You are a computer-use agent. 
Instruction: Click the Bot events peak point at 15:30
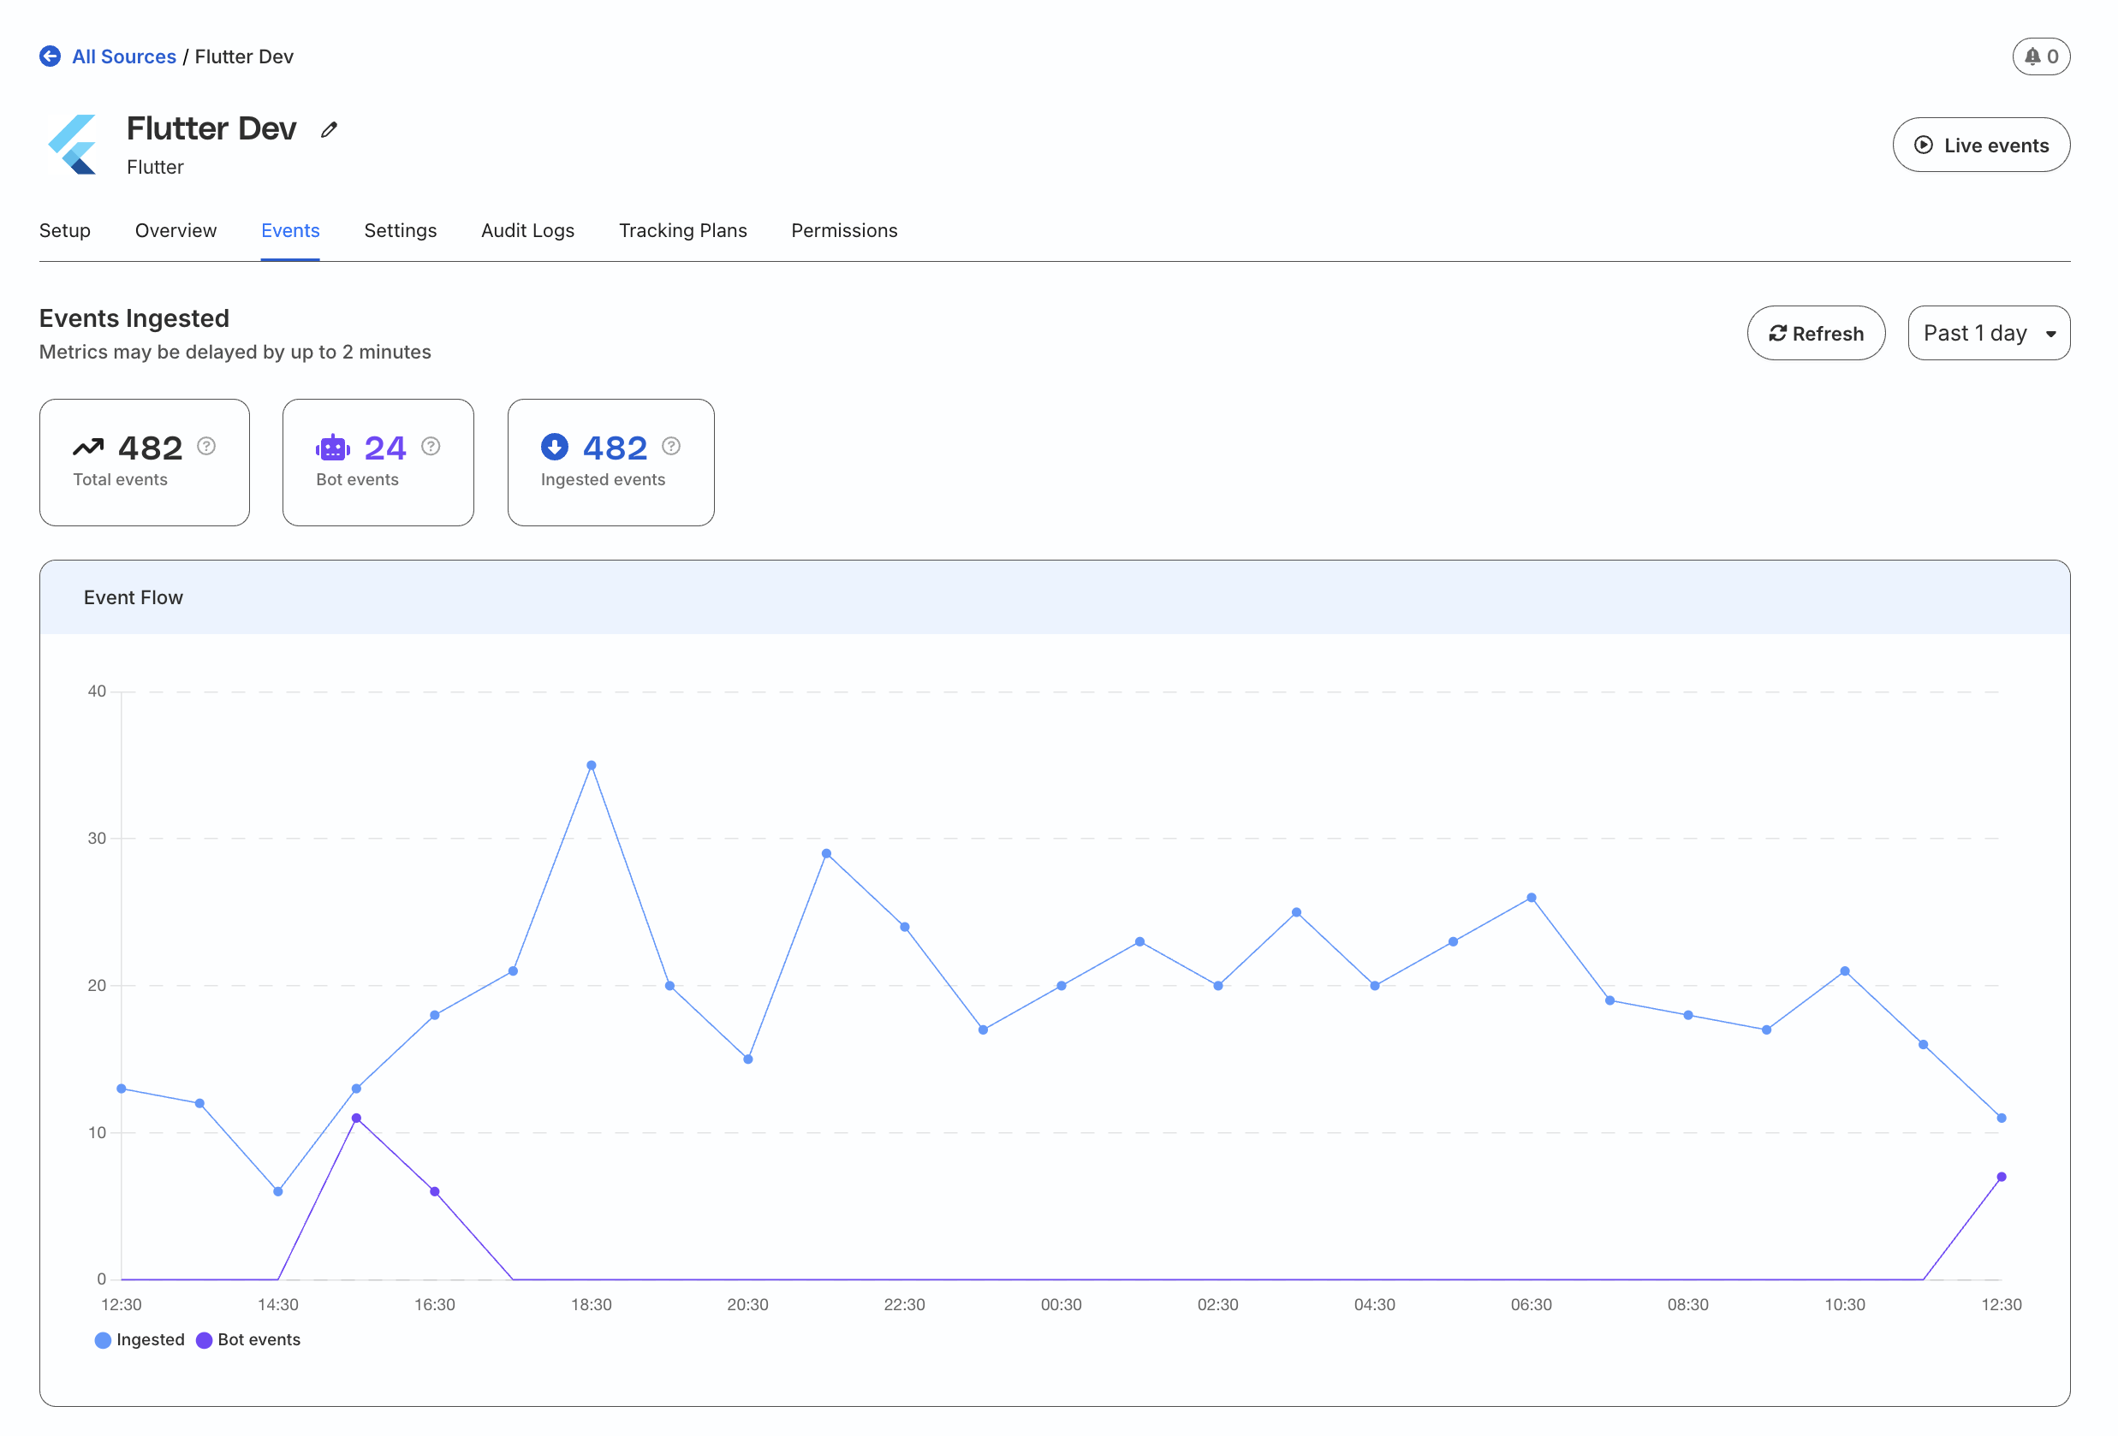click(356, 1118)
